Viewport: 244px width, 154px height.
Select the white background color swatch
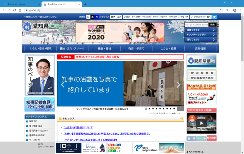pyautogui.click(x=88, y=17)
